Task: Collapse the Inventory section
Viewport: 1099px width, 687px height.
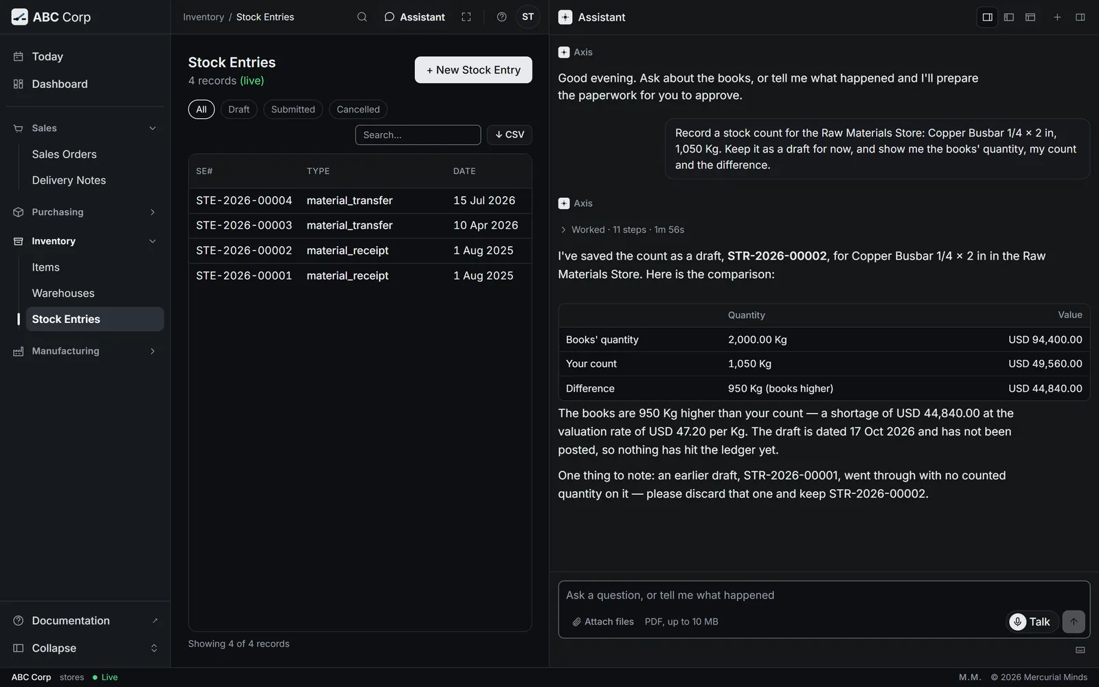Action: pyautogui.click(x=85, y=241)
